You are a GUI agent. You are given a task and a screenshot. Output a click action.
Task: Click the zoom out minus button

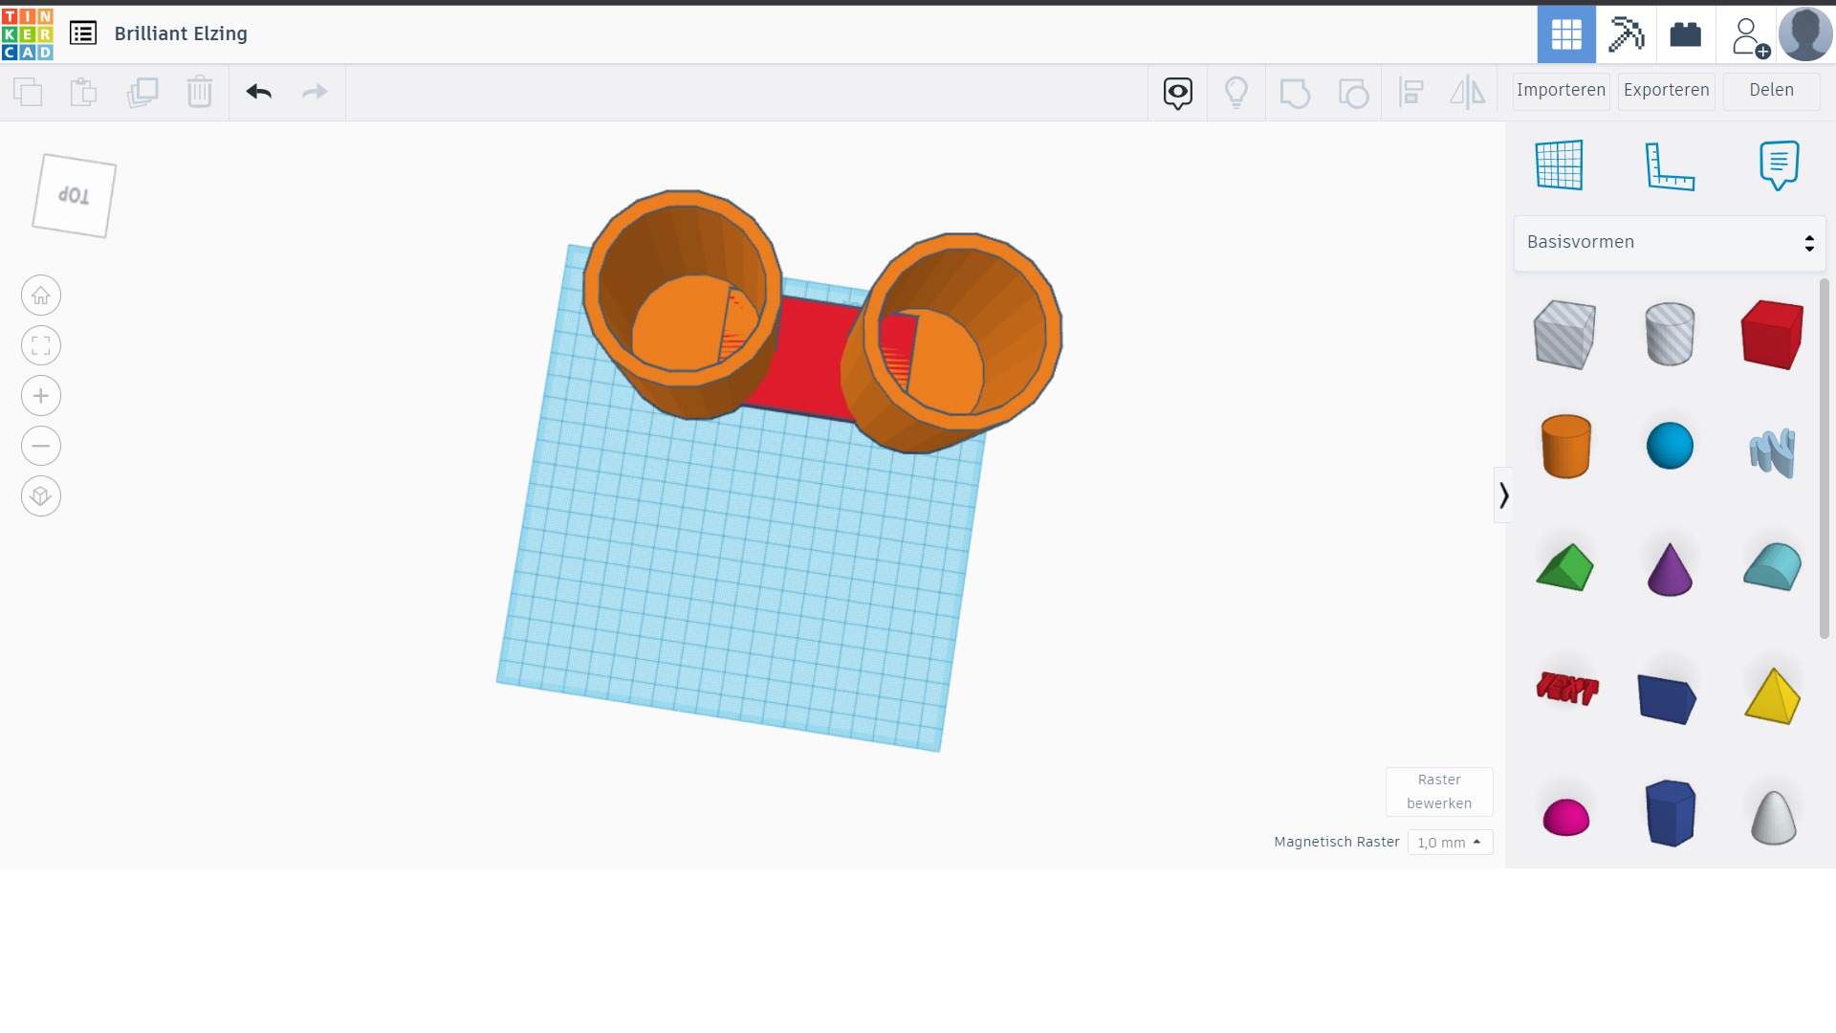41,446
